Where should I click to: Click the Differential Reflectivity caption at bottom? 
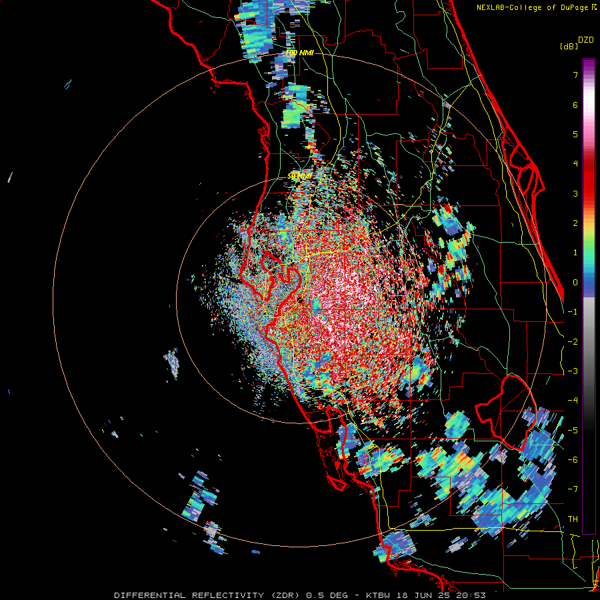pos(300,595)
